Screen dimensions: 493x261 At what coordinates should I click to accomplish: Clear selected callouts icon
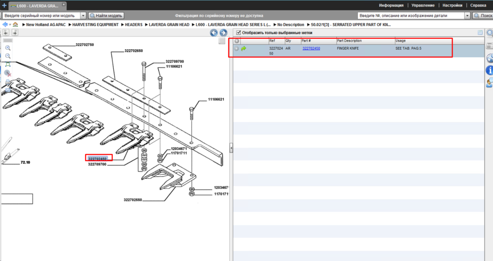(8, 73)
